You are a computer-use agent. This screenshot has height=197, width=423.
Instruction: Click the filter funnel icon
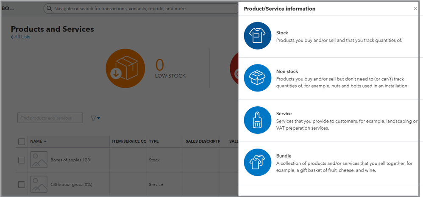(x=93, y=118)
